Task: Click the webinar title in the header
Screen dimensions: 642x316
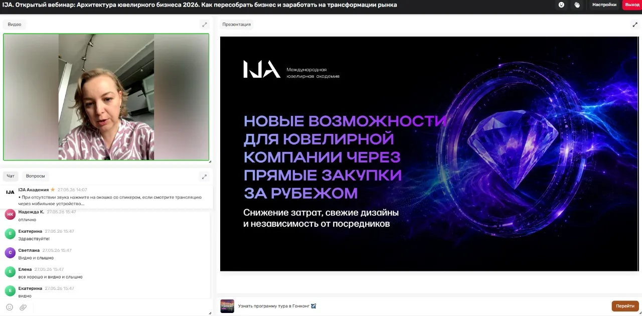Action: click(x=200, y=5)
